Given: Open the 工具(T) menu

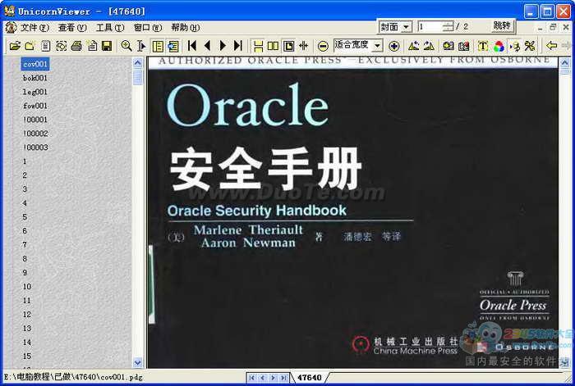Looking at the screenshot, I should (110, 27).
